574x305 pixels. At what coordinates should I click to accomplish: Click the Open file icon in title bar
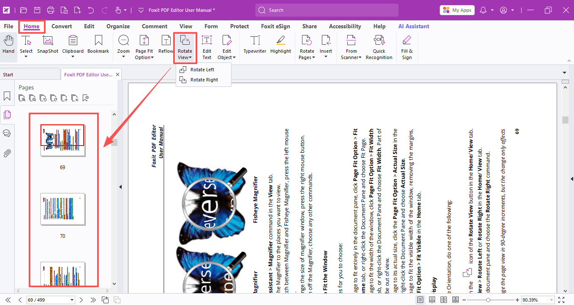tap(23, 10)
